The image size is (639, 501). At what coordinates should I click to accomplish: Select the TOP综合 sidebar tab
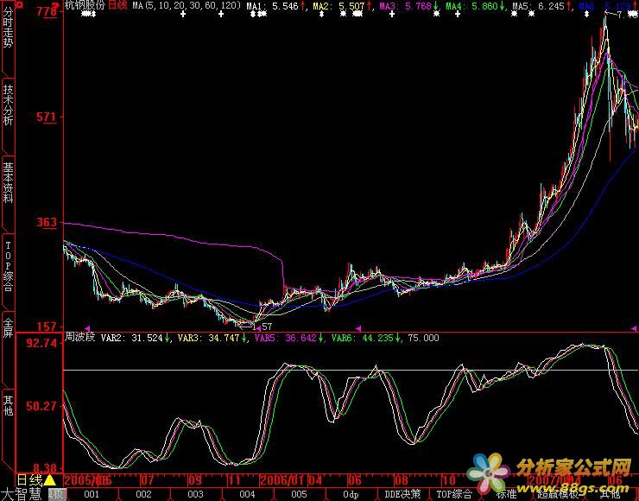pyautogui.click(x=8, y=266)
